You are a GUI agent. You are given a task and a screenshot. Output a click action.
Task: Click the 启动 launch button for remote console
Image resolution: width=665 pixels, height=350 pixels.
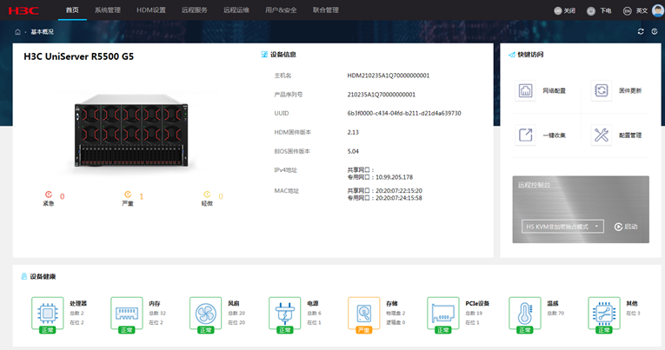pos(626,227)
